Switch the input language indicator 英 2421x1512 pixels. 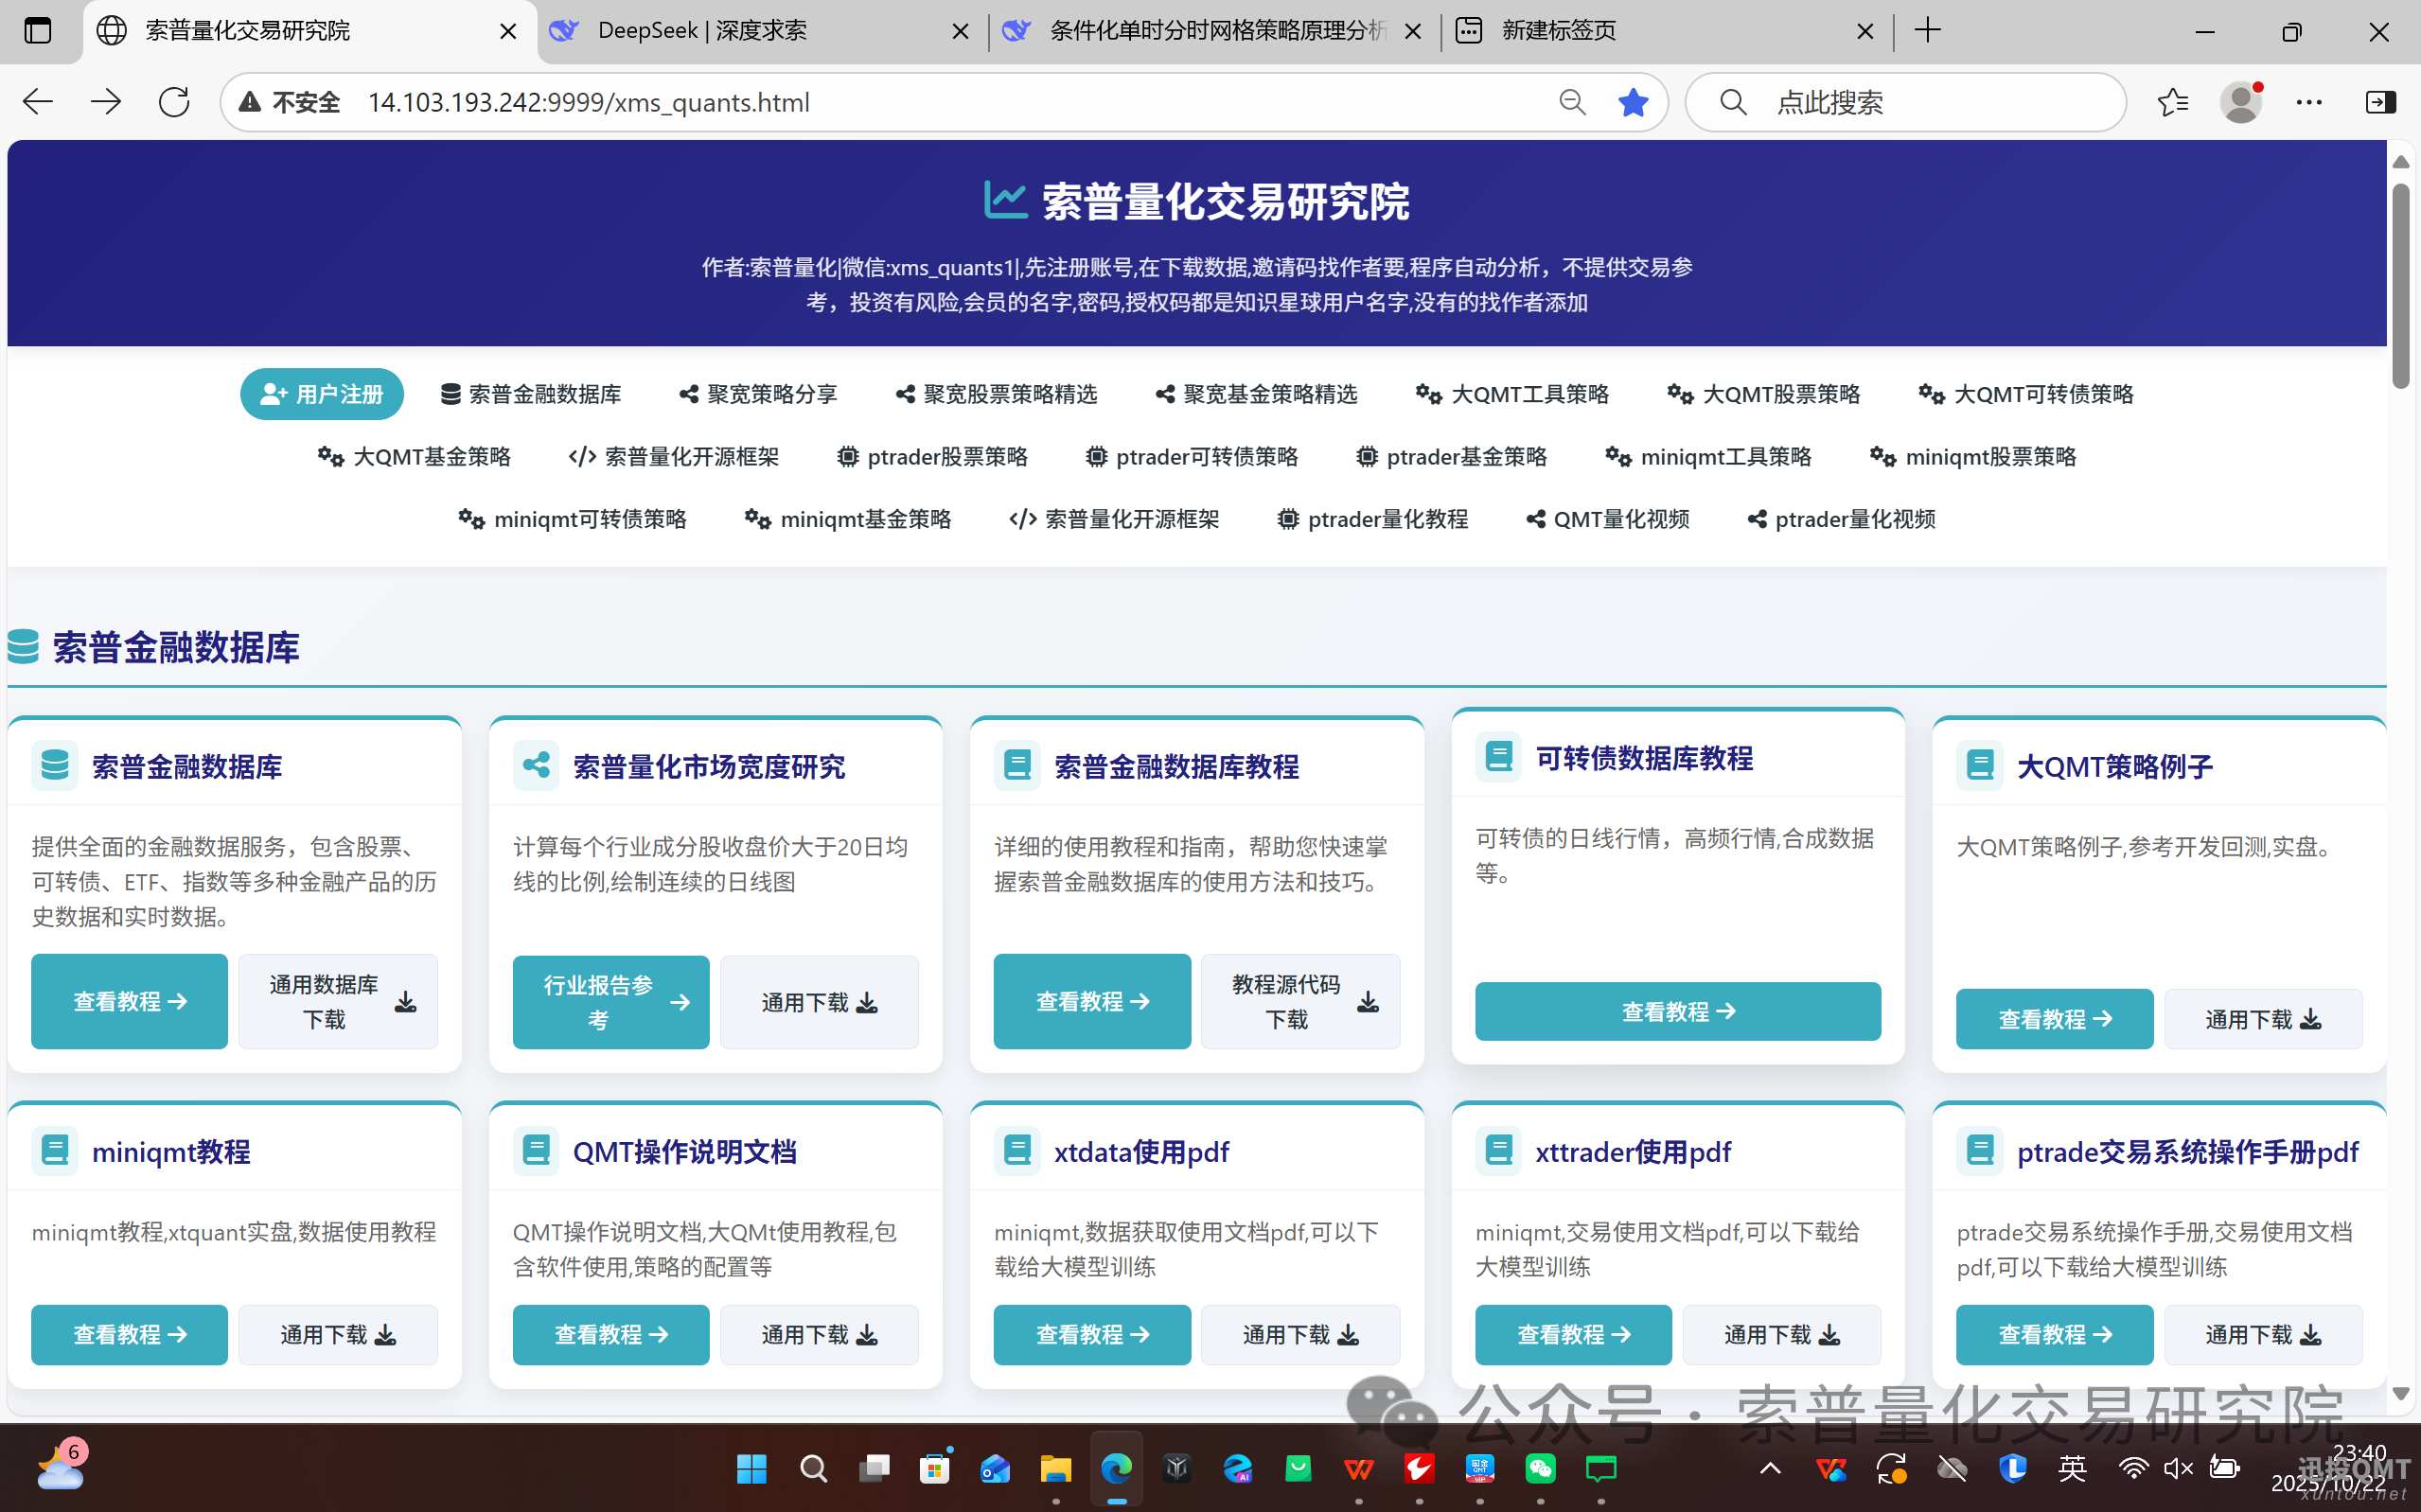tap(2072, 1468)
